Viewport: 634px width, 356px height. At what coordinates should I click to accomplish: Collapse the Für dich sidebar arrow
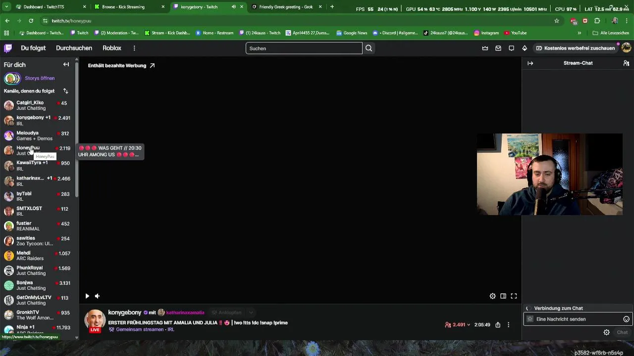66,64
